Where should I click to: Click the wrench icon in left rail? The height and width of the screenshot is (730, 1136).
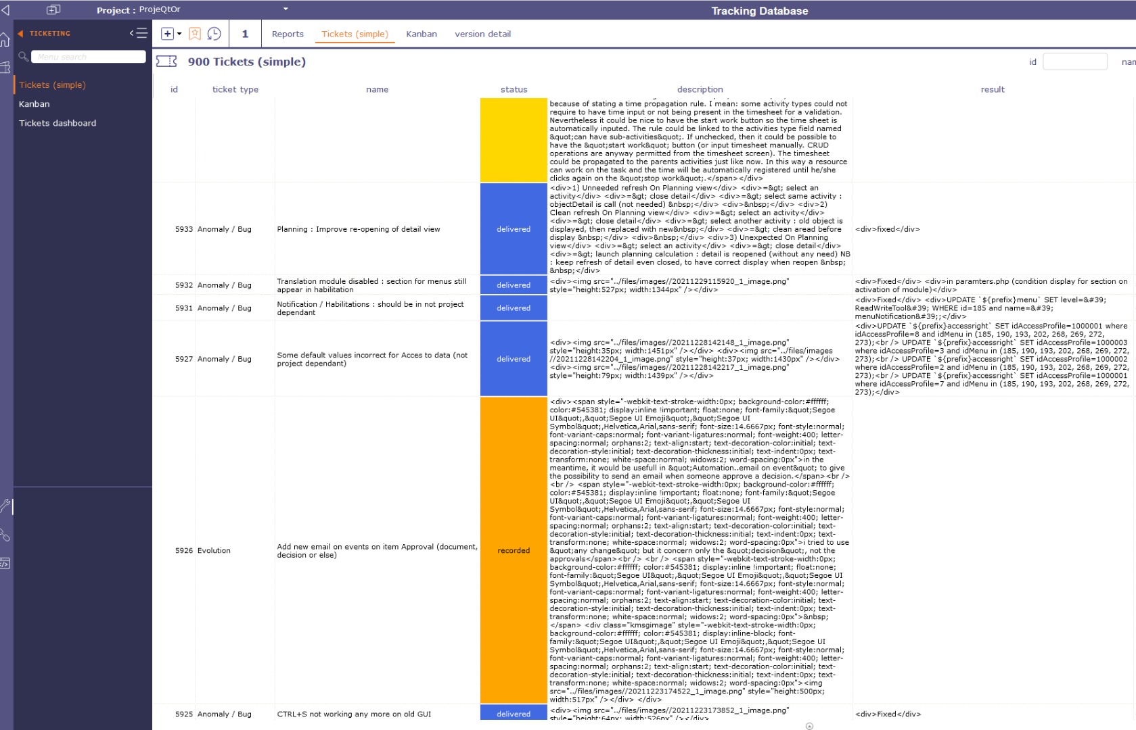click(x=5, y=506)
